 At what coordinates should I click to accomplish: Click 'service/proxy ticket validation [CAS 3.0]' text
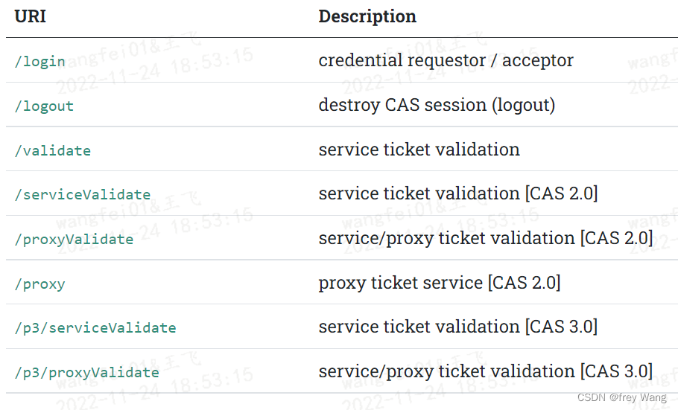(x=485, y=371)
